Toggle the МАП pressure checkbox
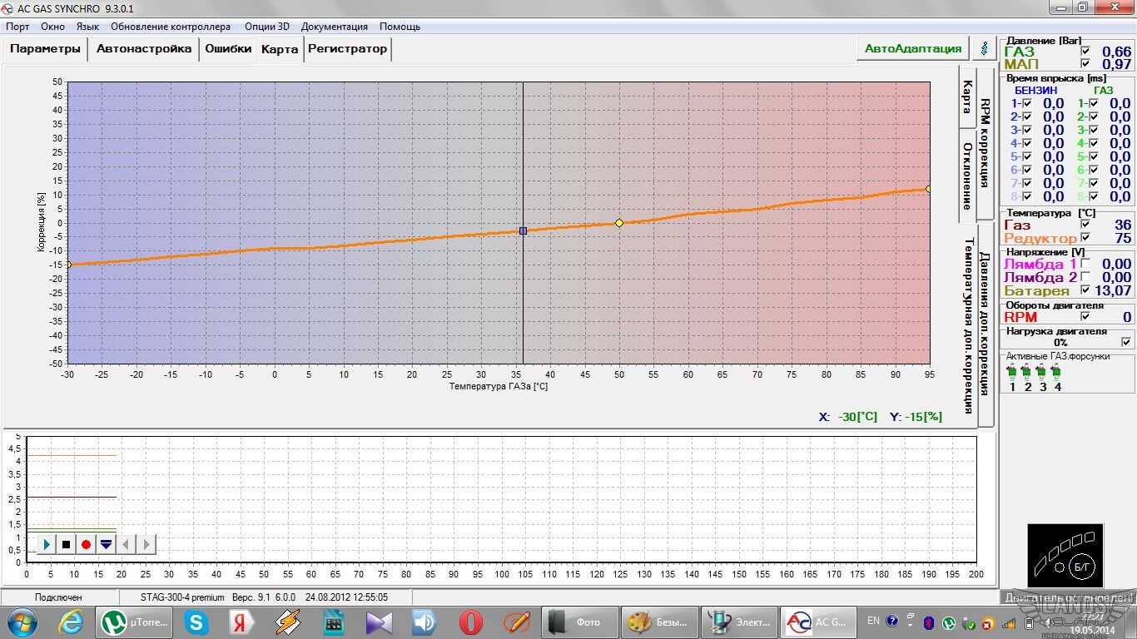 click(1085, 64)
